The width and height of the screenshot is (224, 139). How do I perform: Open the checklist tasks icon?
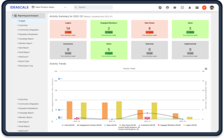click(x=182, y=7)
